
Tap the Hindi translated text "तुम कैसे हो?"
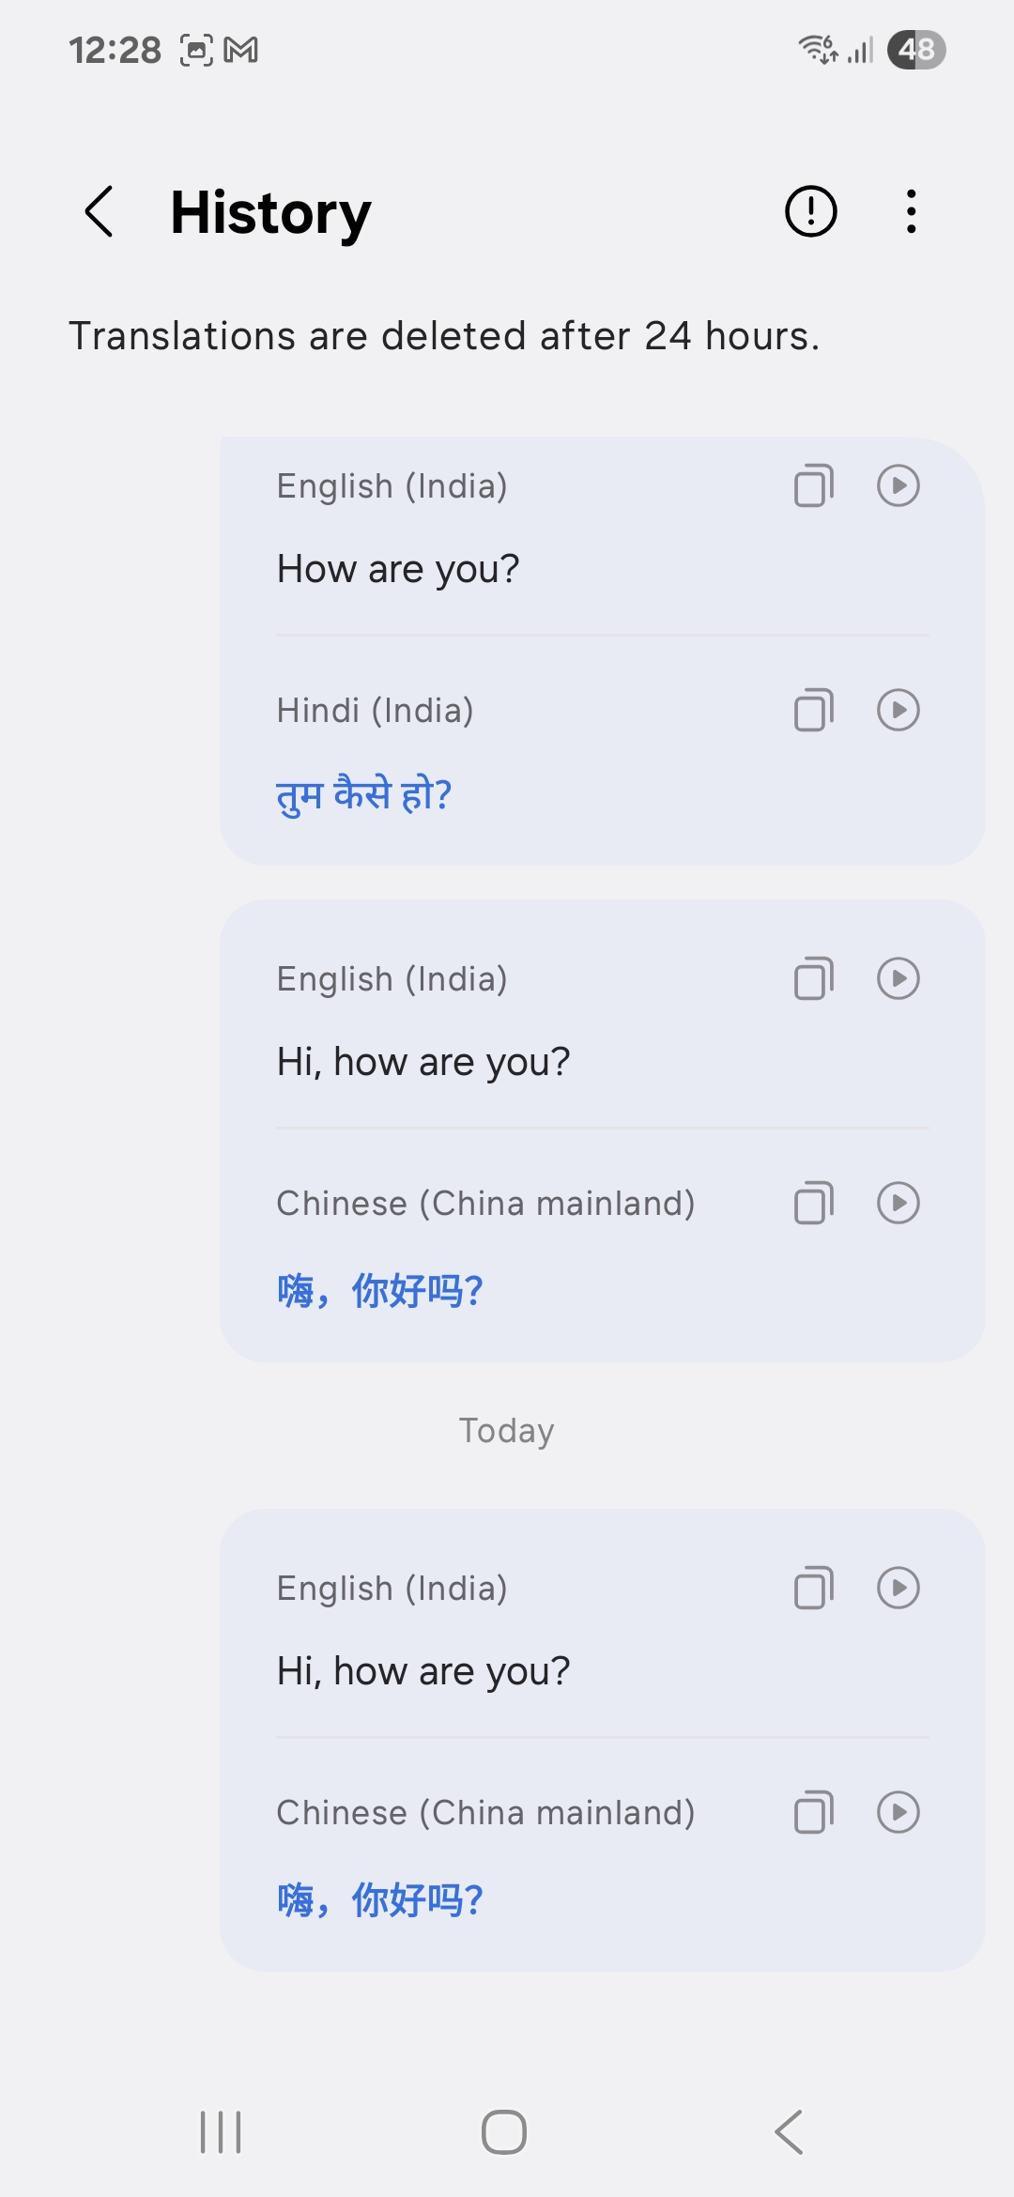pyautogui.click(x=364, y=795)
